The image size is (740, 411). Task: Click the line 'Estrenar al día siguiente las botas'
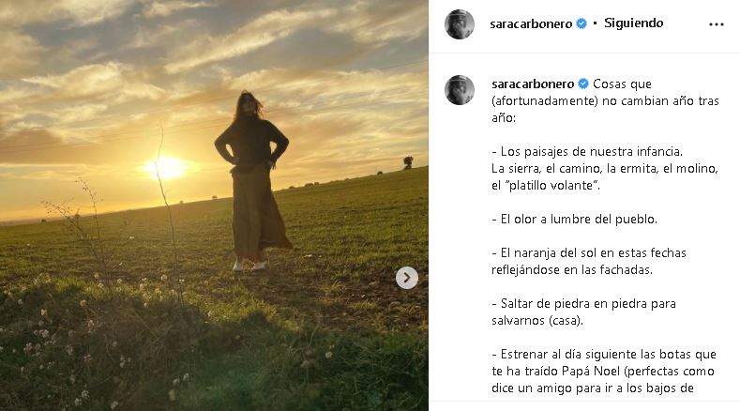click(x=604, y=355)
